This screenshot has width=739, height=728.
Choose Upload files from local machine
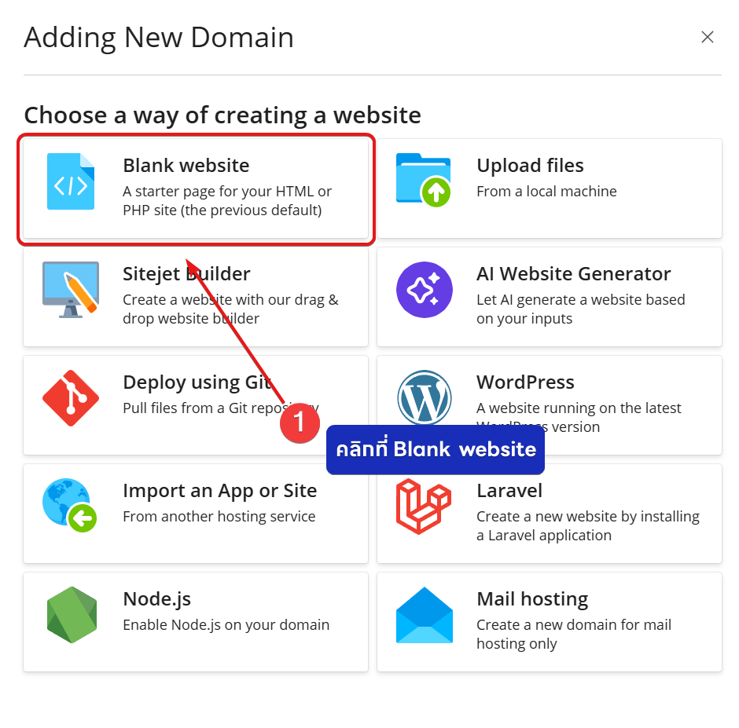530,166
